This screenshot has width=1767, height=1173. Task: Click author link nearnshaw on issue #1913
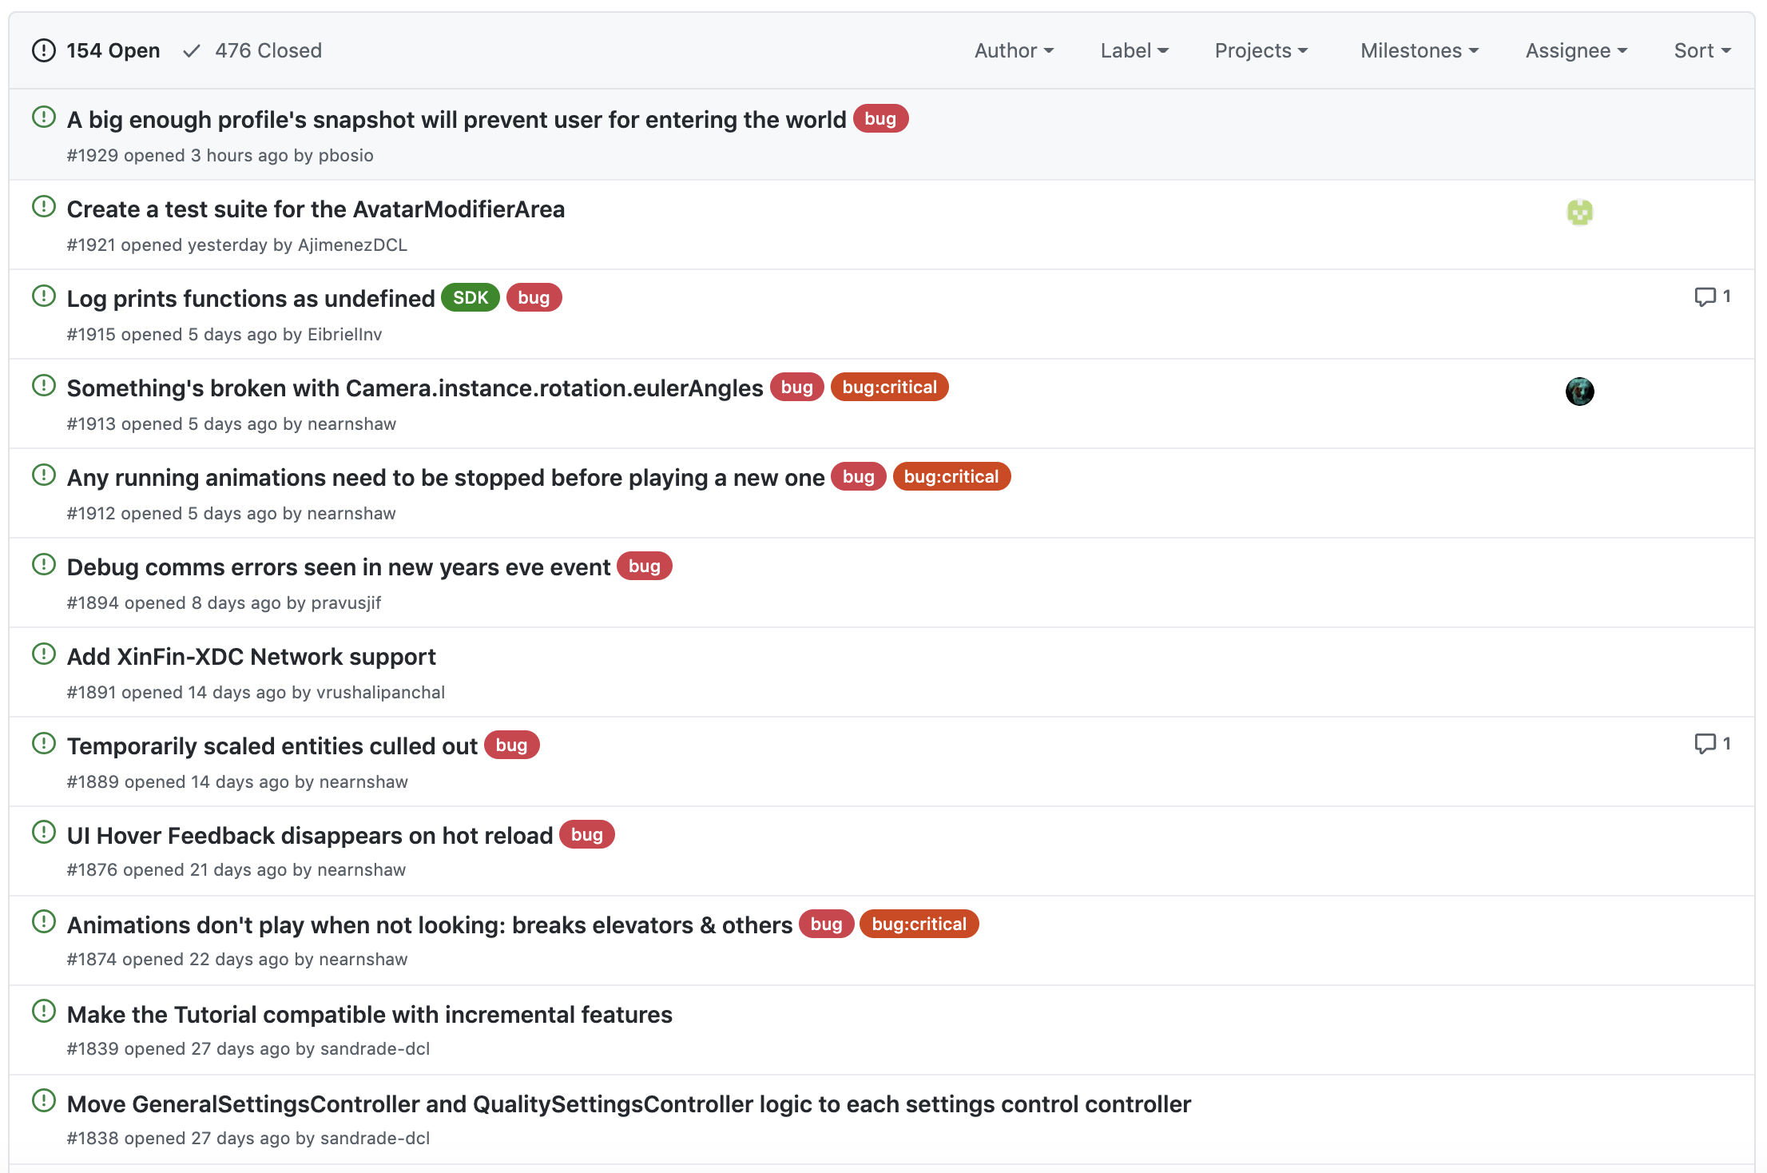click(351, 424)
